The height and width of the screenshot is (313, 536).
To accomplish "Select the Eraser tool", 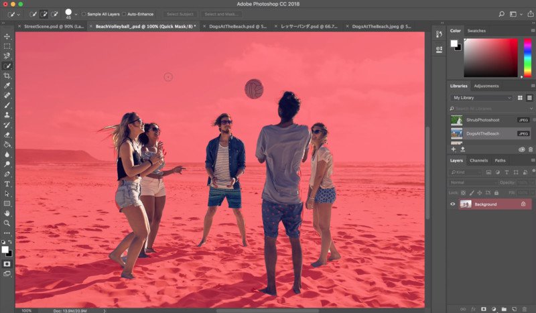I will point(7,135).
